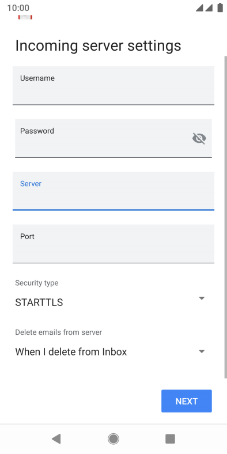The width and height of the screenshot is (227, 454).
Task: Toggle password visibility eye icon
Action: pyautogui.click(x=199, y=138)
